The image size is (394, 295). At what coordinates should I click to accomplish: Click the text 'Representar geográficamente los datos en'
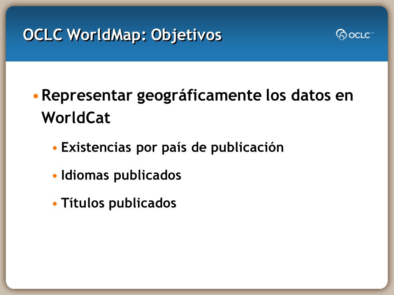click(x=197, y=95)
